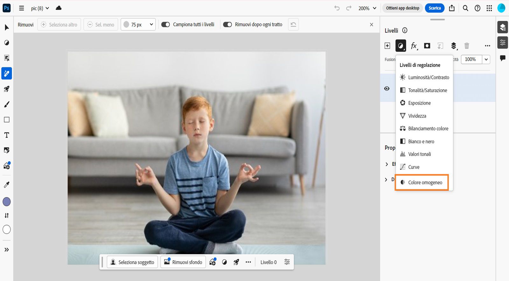Toggle the layers panel icon on right rail
509x281 pixels.
coord(503,27)
